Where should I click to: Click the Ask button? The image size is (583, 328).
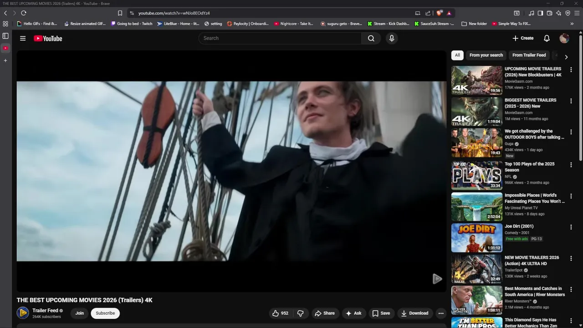(x=353, y=313)
